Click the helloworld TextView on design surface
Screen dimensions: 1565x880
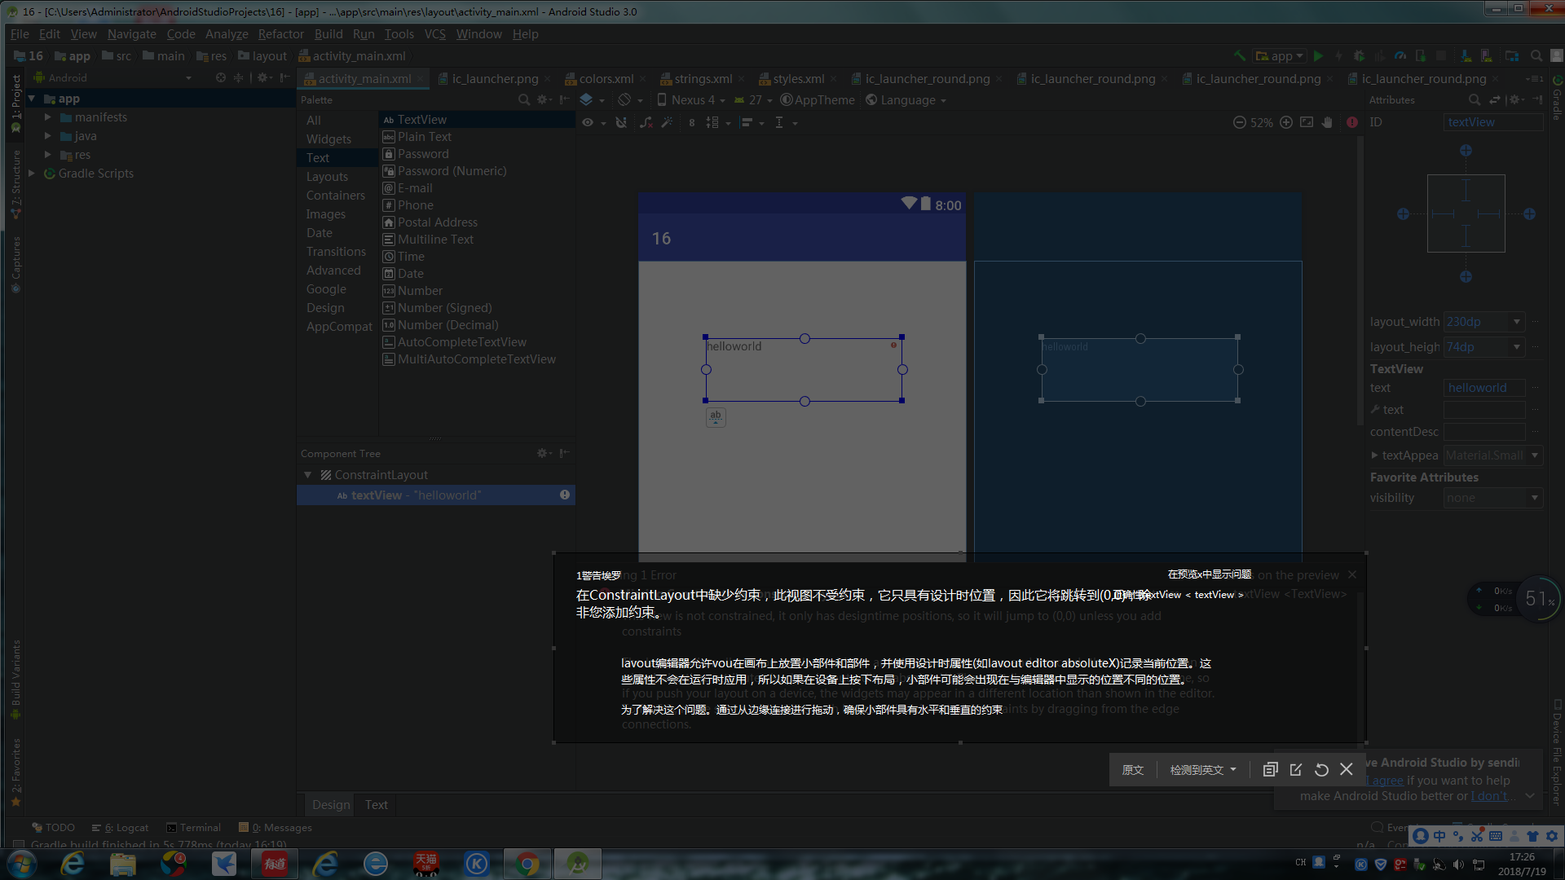[x=804, y=369]
